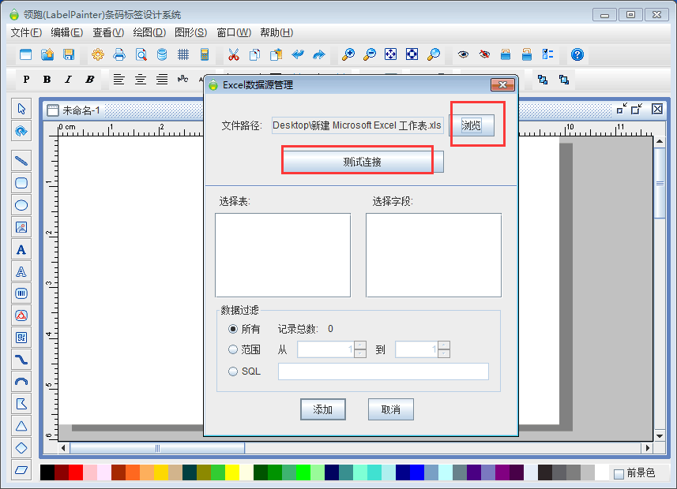Pick the black color swatch
This screenshot has width=677, height=489.
(x=47, y=472)
